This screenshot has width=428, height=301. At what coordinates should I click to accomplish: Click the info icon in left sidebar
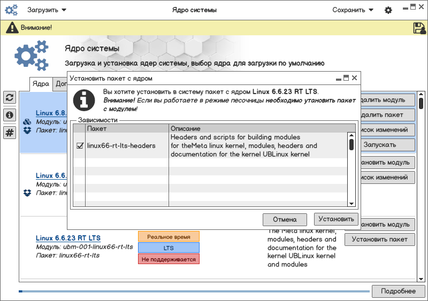[x=10, y=115]
